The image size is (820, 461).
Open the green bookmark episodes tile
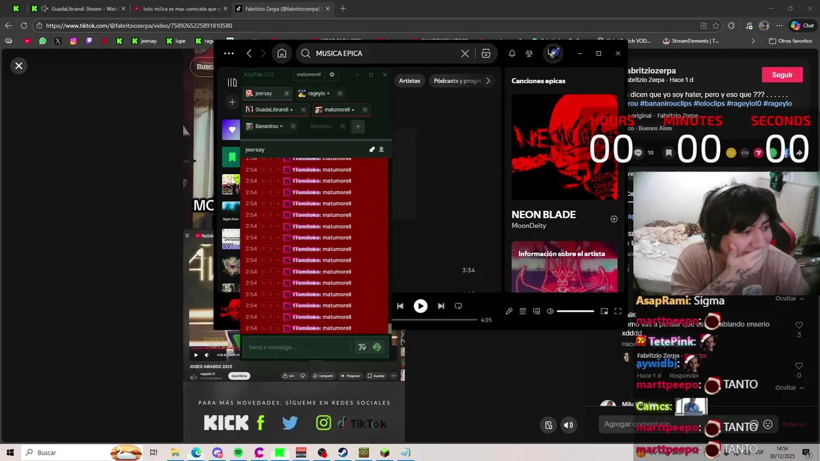[231, 157]
